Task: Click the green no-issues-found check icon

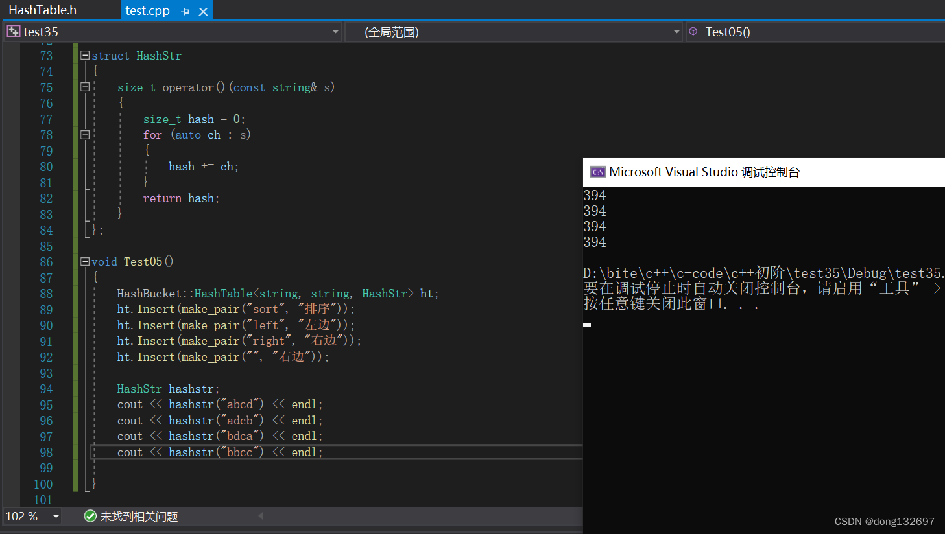Action: pos(90,516)
